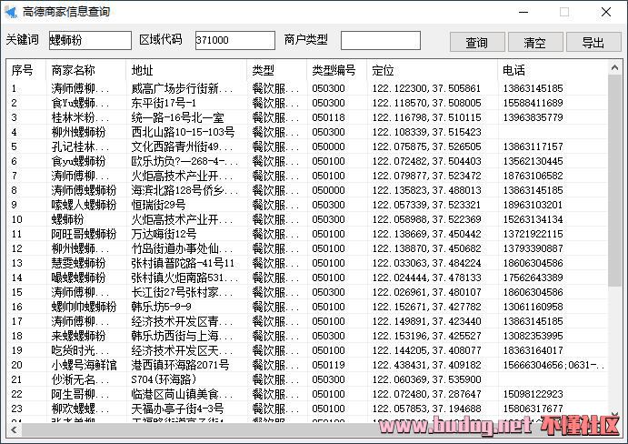The image size is (628, 444).
Task: Select address 文化西路青州街49...
Action: pyautogui.click(x=182, y=146)
